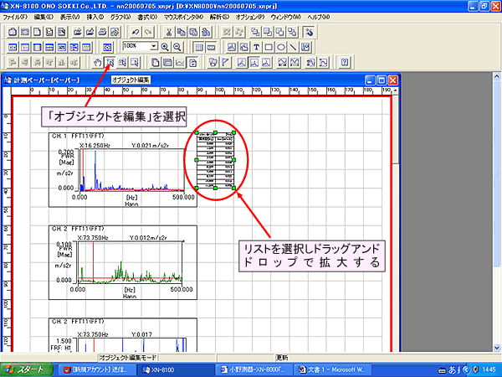Open the マウスポインタ(M) menu
The image size is (502, 377).
[183, 17]
